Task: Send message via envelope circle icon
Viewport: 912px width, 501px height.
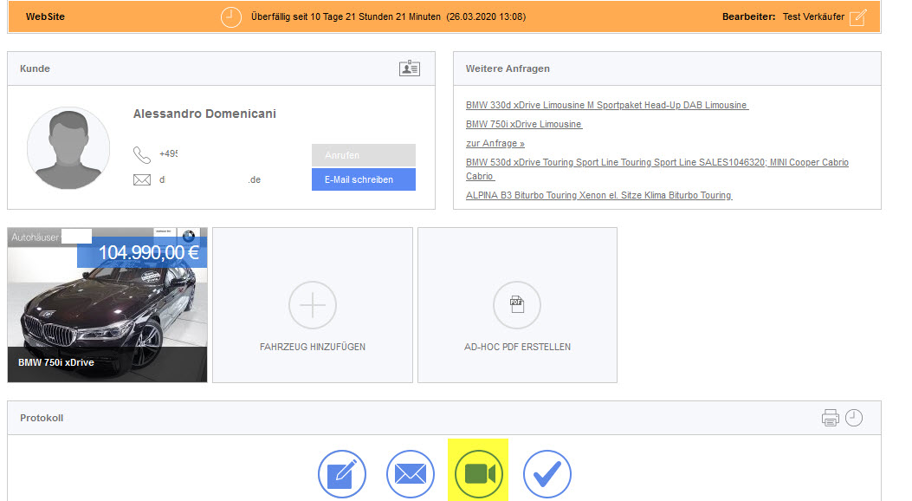Action: [411, 474]
